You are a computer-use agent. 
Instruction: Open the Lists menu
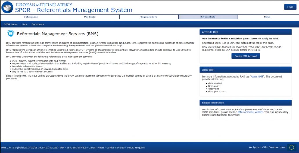(x=24, y=24)
